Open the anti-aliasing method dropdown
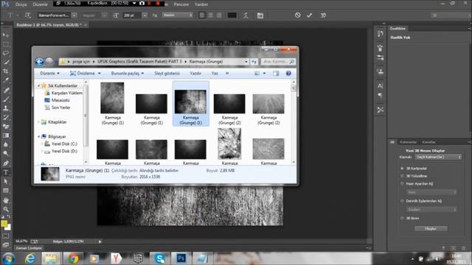The width and height of the screenshot is (472, 265). [x=178, y=15]
